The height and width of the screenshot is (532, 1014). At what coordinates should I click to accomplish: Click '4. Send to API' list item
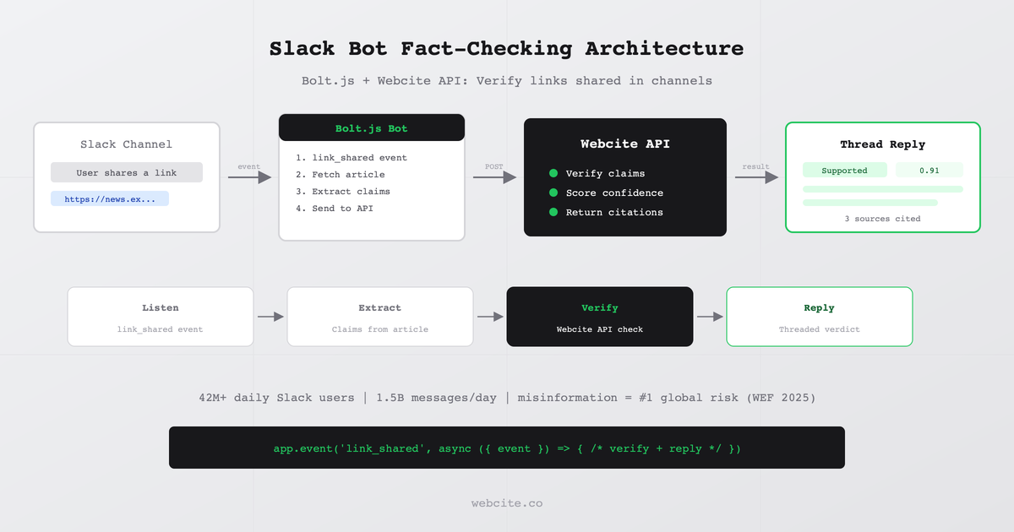pyautogui.click(x=335, y=209)
